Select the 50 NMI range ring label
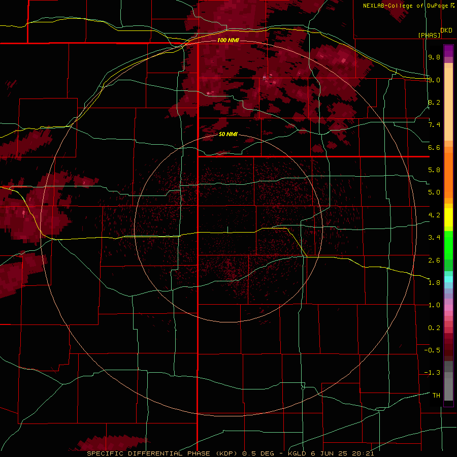This screenshot has width=457, height=457. coord(228,134)
